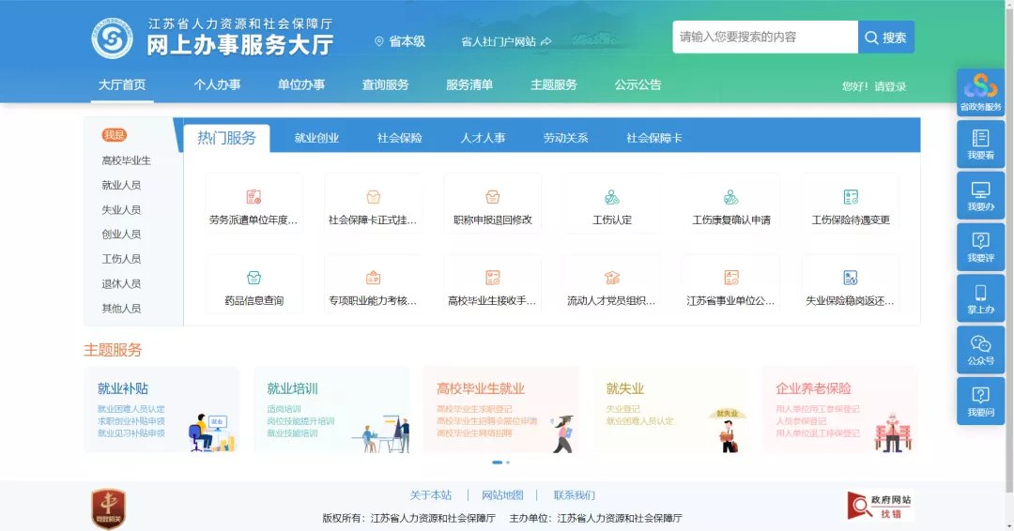
Task: Click the 省政务服务 sidebar icon
Action: tap(980, 92)
